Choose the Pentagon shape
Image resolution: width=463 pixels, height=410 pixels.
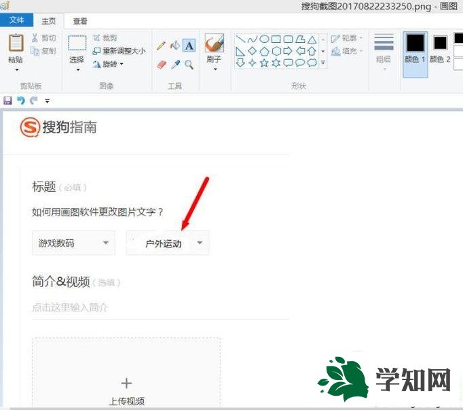[264, 51]
